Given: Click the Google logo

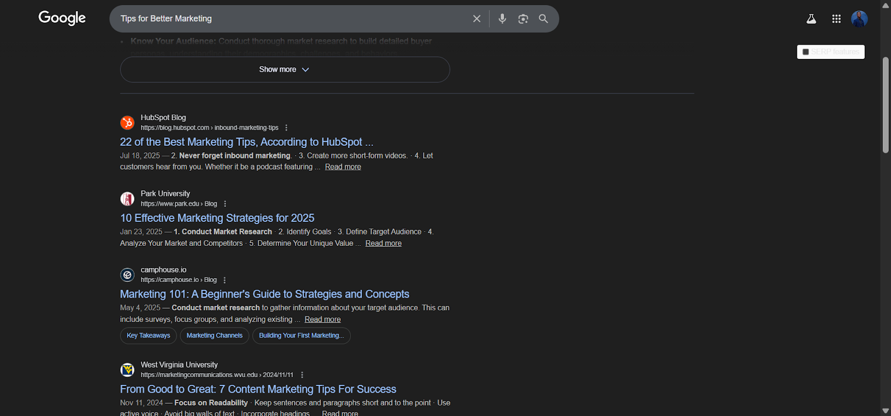Looking at the screenshot, I should pos(62,18).
